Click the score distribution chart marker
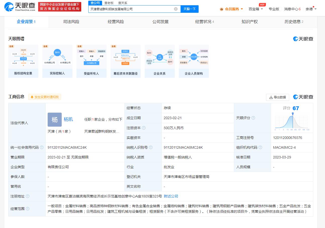325x228 pixels. tap(292, 114)
